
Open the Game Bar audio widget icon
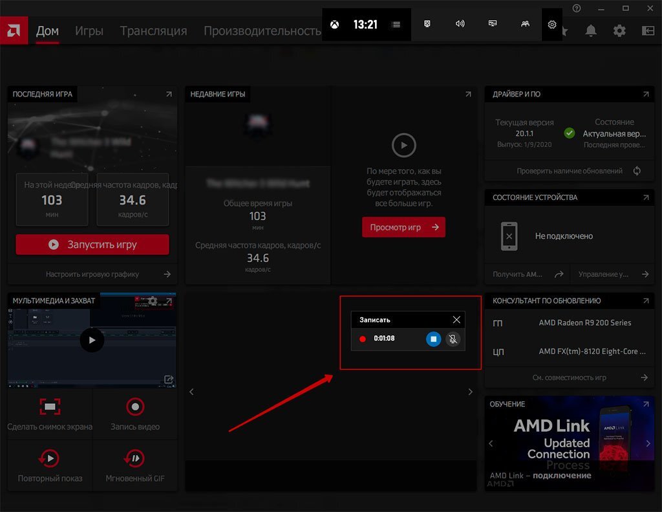click(460, 24)
